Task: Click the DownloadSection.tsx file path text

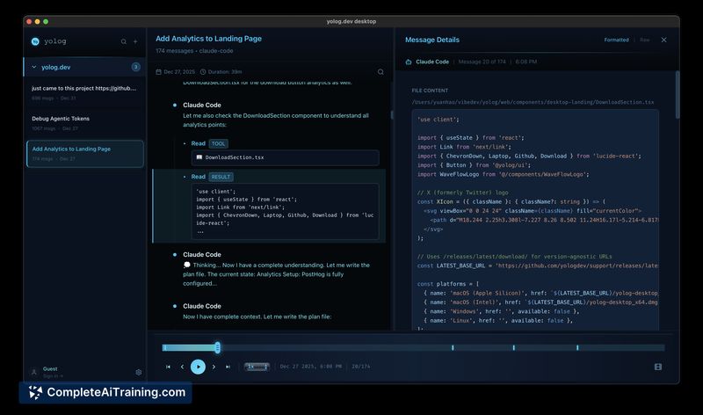Action: [x=533, y=102]
